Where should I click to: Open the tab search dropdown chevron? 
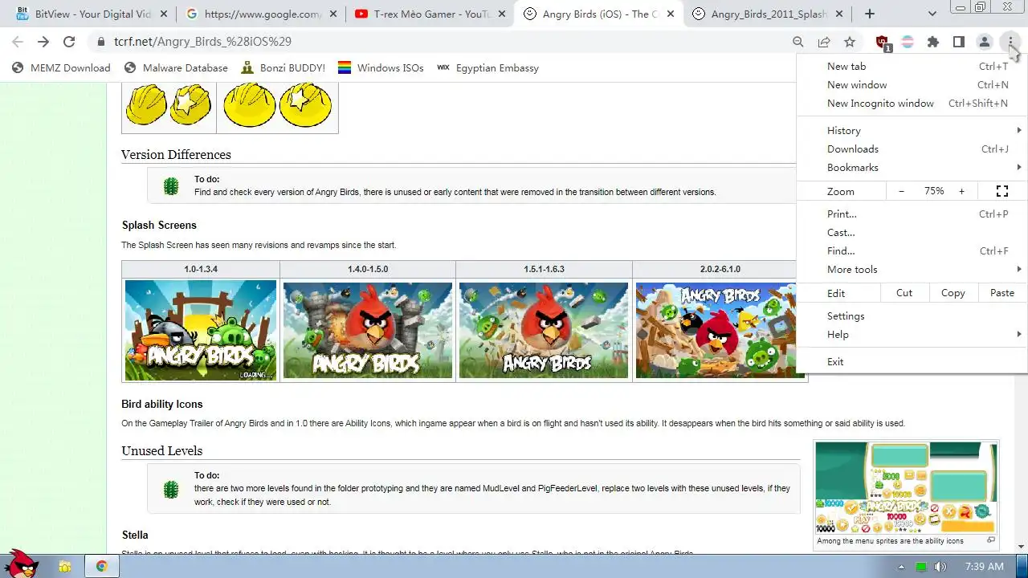click(x=932, y=14)
